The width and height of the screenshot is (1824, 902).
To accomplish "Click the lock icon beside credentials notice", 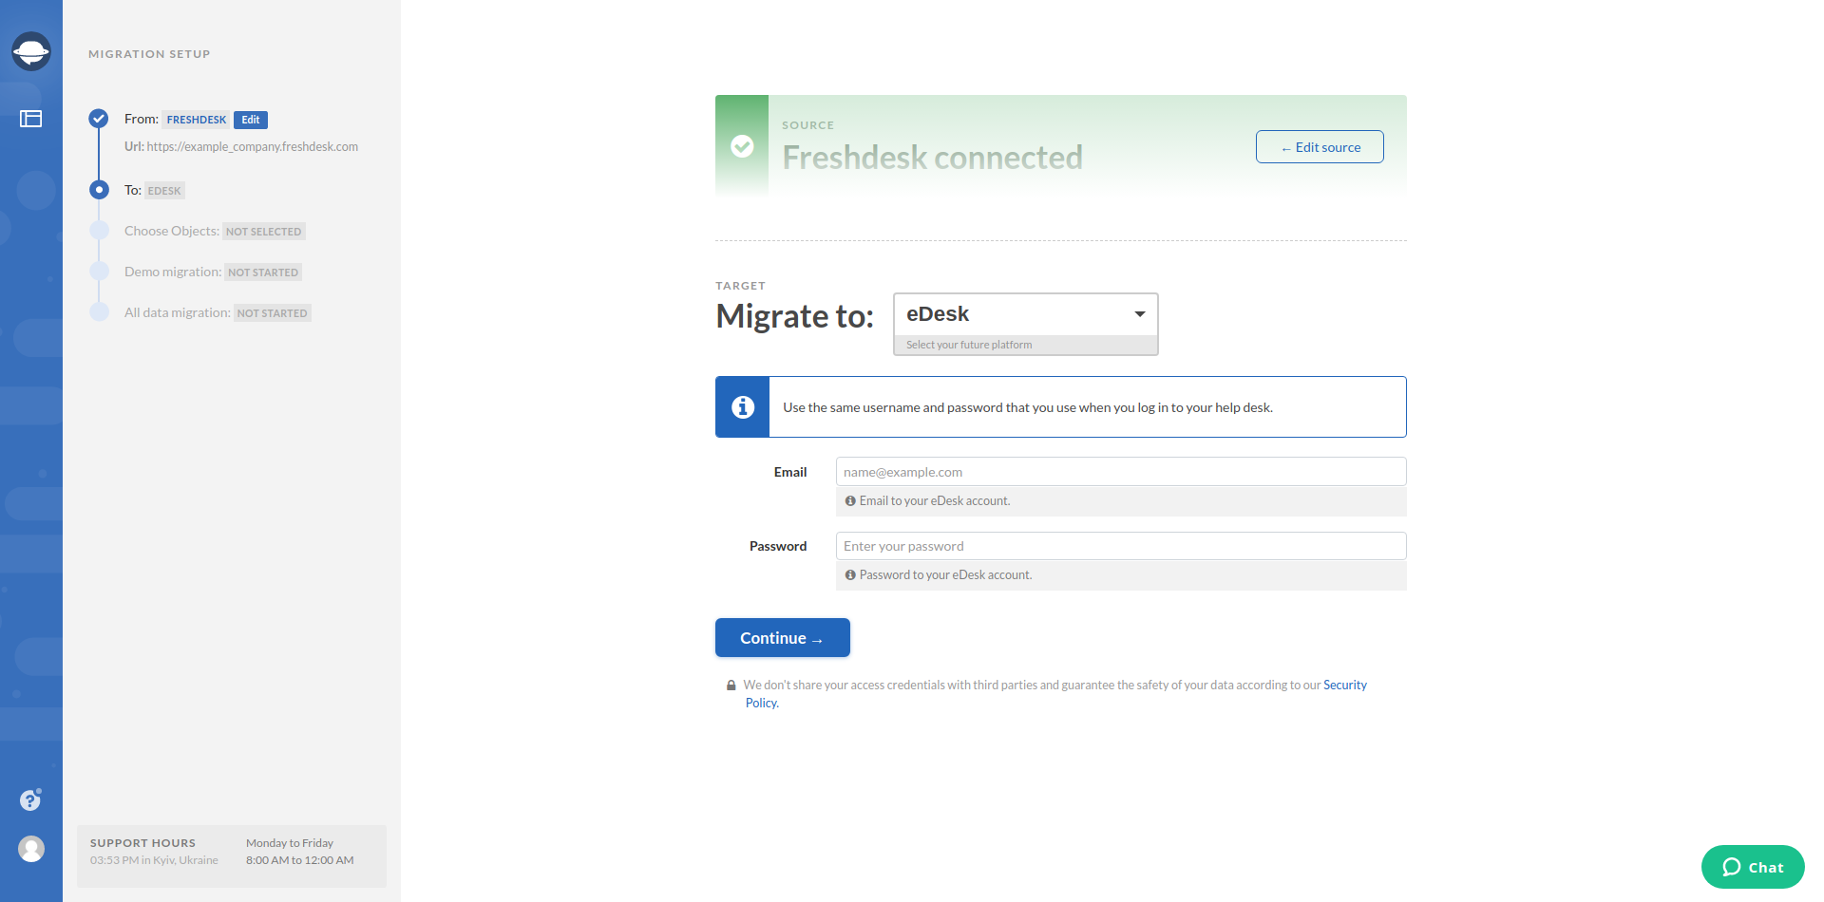I will (731, 686).
